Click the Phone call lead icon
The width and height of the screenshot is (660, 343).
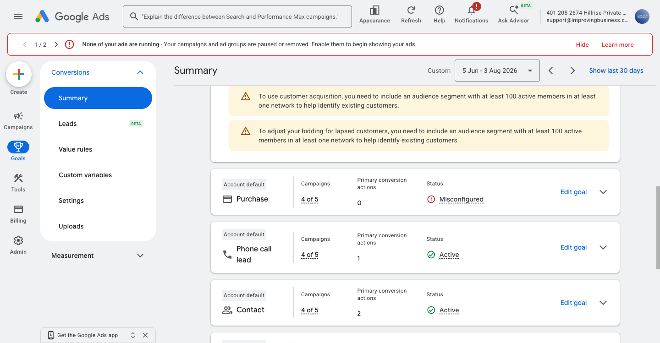point(227,254)
